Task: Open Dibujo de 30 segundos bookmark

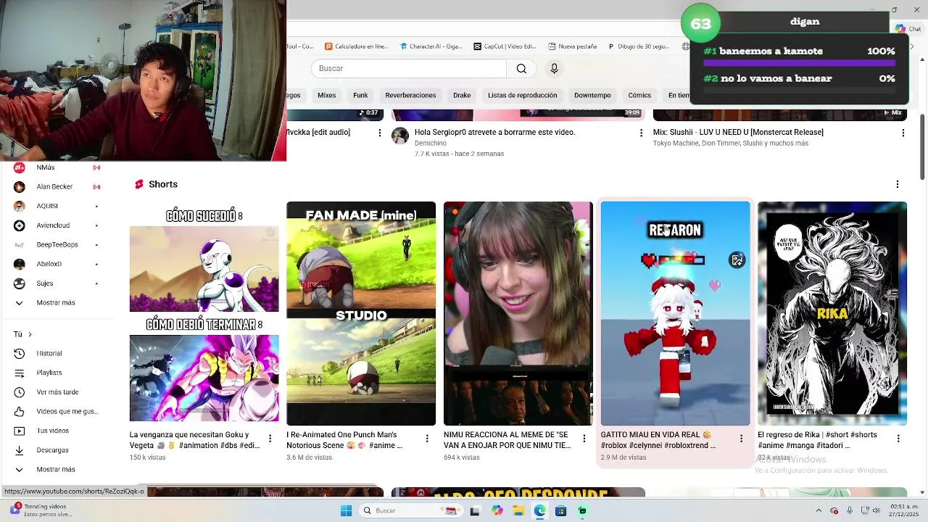Action: tap(638, 46)
